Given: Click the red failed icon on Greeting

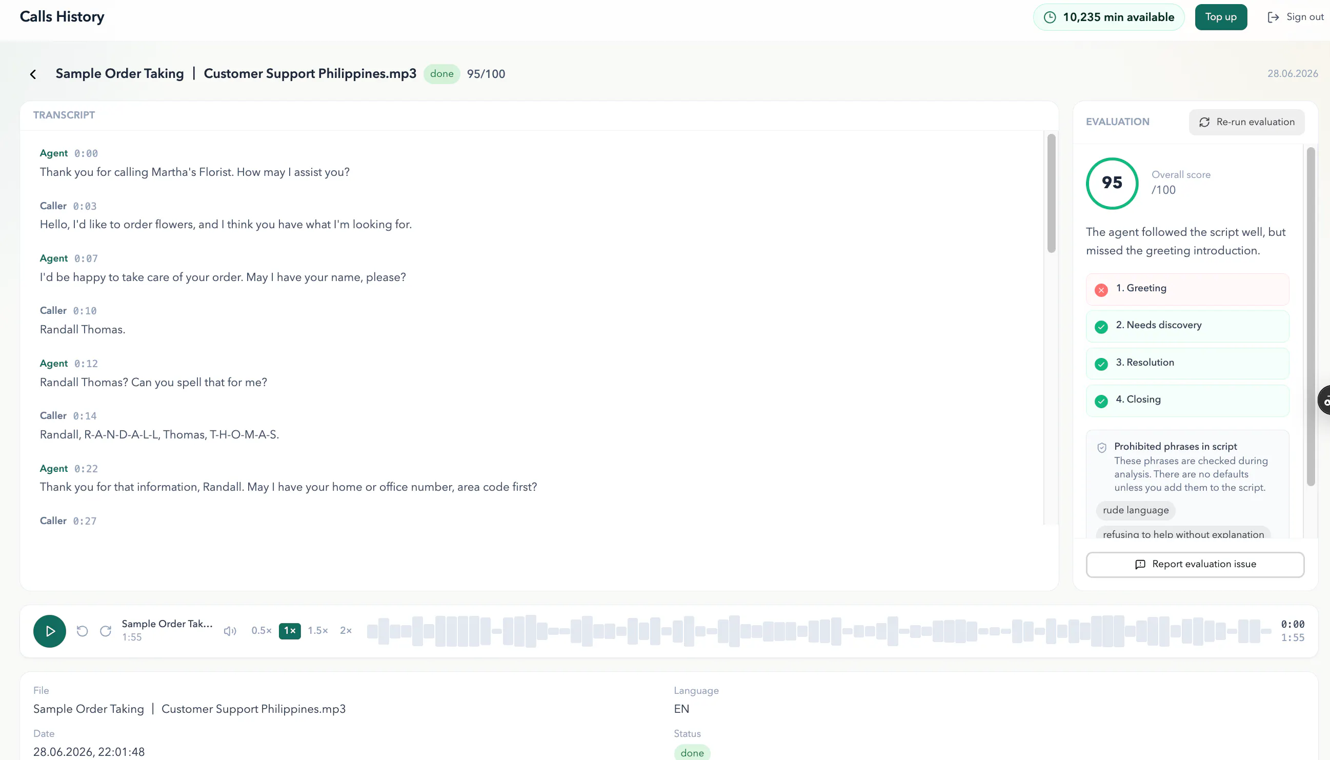Looking at the screenshot, I should [1101, 290].
